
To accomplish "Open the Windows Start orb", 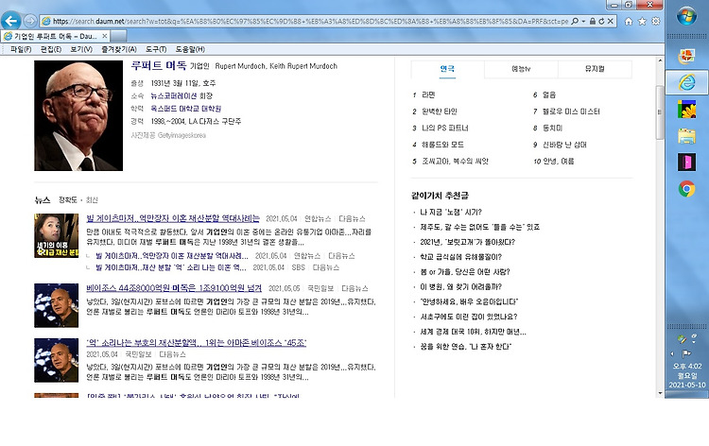I will (x=687, y=16).
